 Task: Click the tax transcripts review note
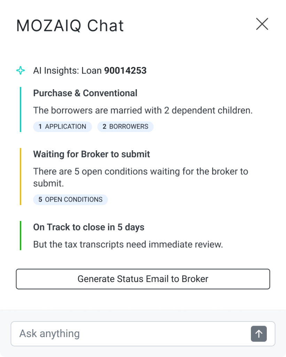point(128,244)
